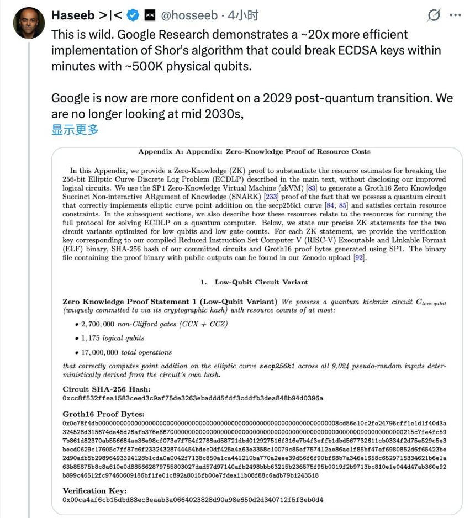Click the [92] Zenodo citation reference

359,258
